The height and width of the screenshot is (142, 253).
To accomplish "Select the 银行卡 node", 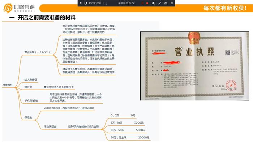I will coord(28,87).
